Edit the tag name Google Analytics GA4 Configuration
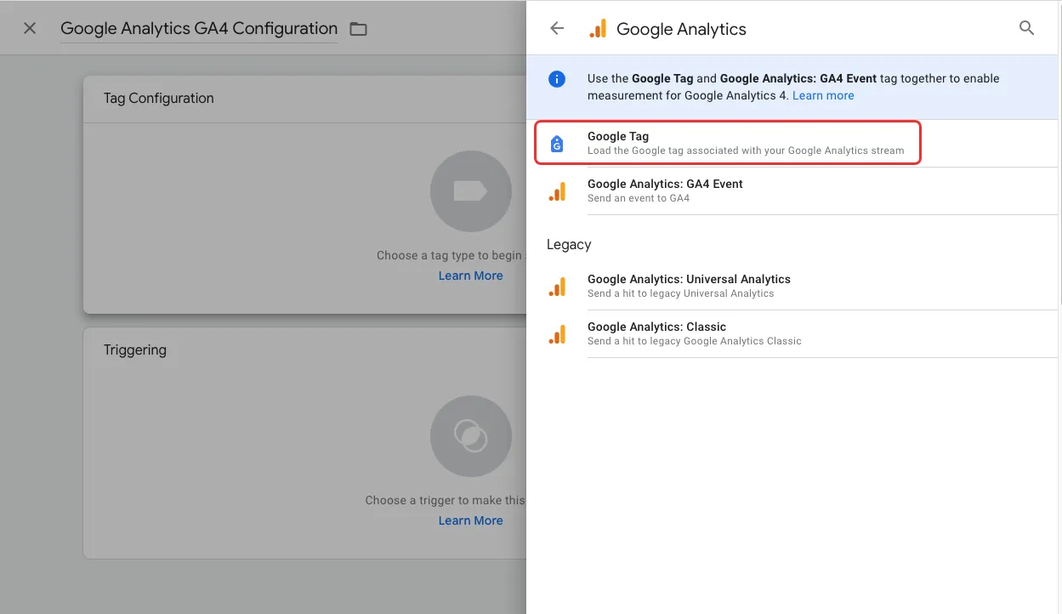The width and height of the screenshot is (1062, 614). (199, 28)
